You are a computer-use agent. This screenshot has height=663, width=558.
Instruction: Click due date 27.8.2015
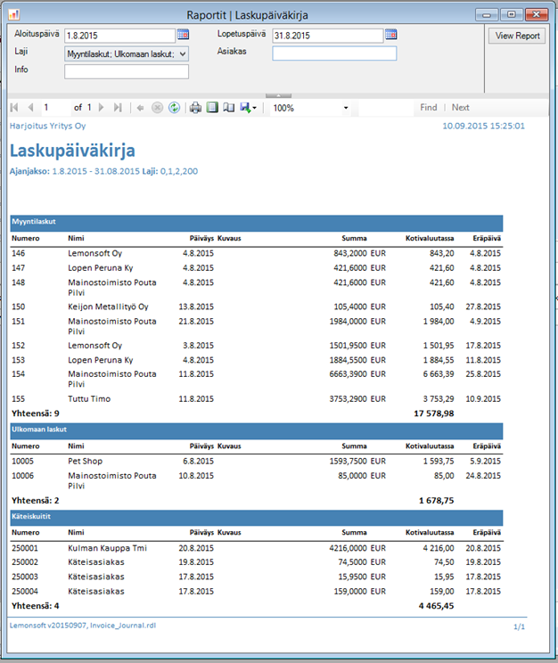click(483, 307)
